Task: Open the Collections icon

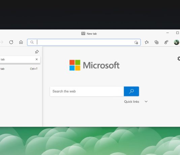Action: point(156,42)
